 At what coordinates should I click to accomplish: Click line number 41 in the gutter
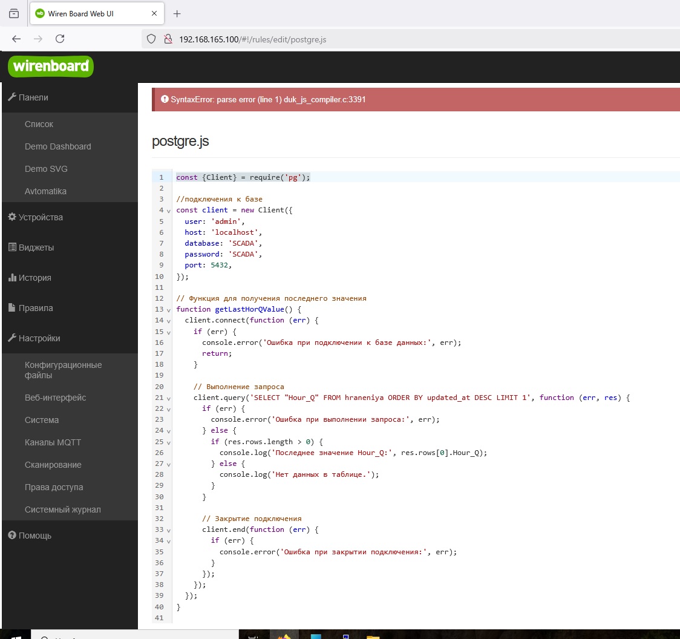[x=159, y=618]
